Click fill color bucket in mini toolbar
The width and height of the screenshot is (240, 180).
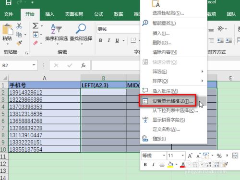[x=170, y=165]
